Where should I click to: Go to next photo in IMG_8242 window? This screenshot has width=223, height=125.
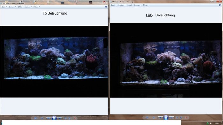(60, 118)
